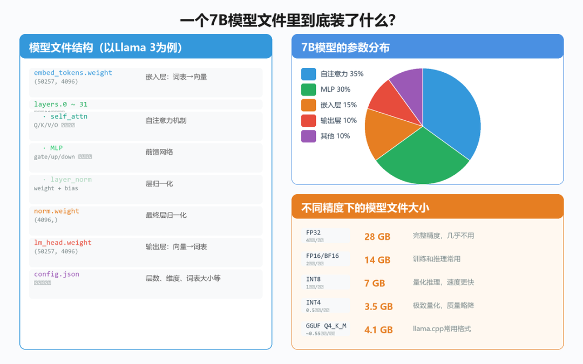Click description 最终层归一化
Screen dimensions: 583x364
coord(166,215)
